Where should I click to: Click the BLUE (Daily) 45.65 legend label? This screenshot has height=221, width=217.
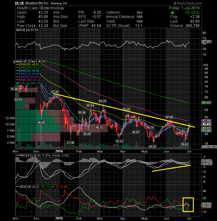pyautogui.click(x=32, y=61)
